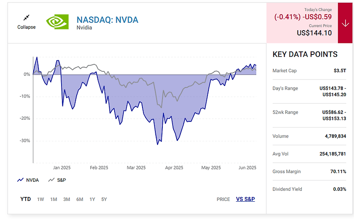Click the April 2025 low point on chart
This screenshot has height=219, width=354.
(x=177, y=141)
